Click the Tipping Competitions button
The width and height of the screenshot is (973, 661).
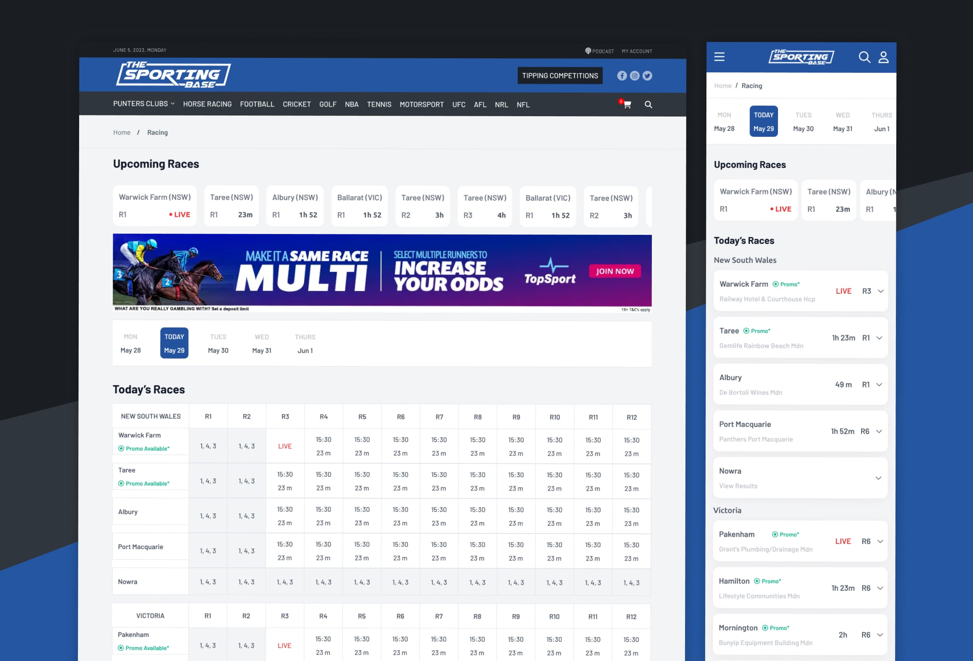click(560, 76)
